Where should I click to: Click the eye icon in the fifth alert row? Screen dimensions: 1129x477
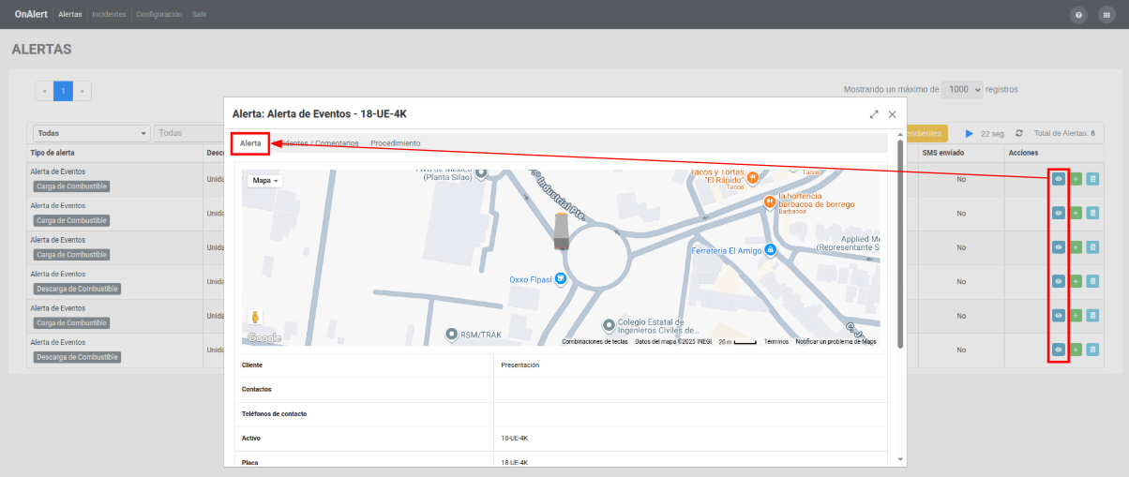point(1058,315)
